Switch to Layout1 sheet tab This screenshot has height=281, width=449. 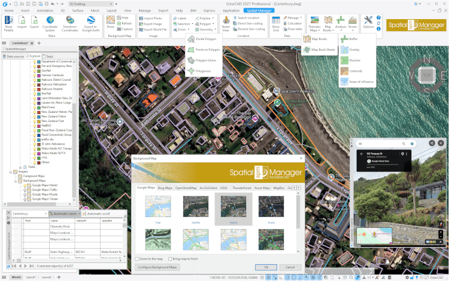tap(31, 277)
